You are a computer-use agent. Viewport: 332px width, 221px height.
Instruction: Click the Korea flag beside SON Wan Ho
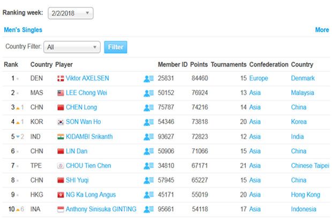tap(61, 122)
